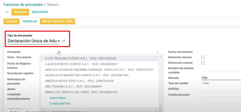Open Search More... in supplier dropdown
Viewport: 241px width, 112px height.
(59, 98)
